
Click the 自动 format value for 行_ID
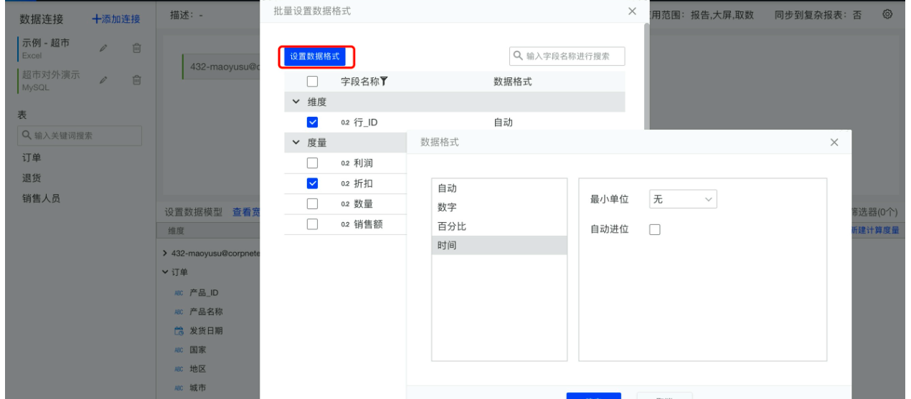(x=503, y=122)
